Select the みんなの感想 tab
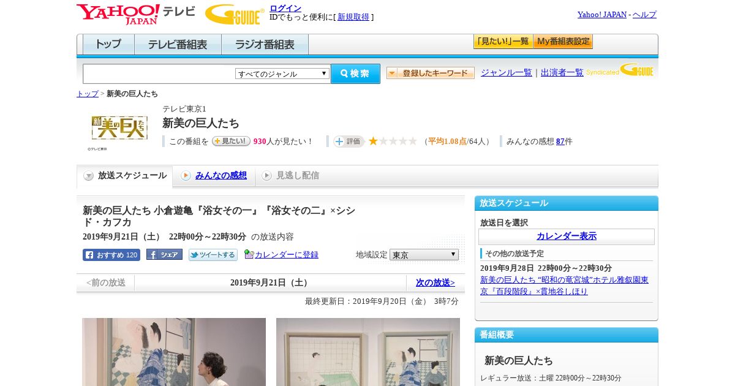 coord(214,176)
